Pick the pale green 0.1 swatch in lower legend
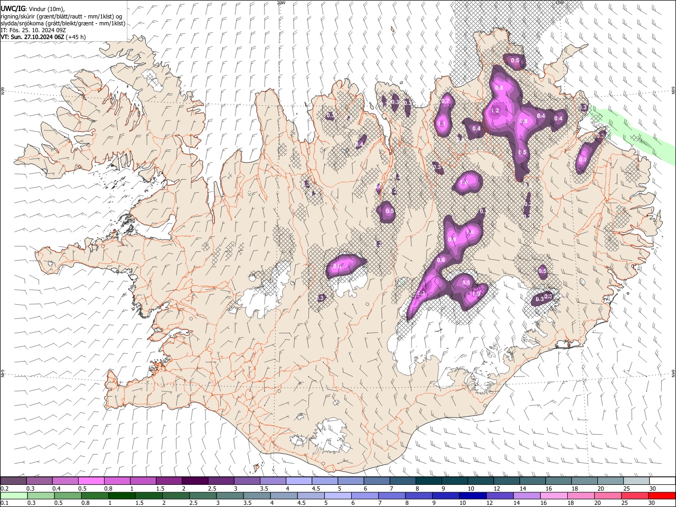 click(x=14, y=495)
